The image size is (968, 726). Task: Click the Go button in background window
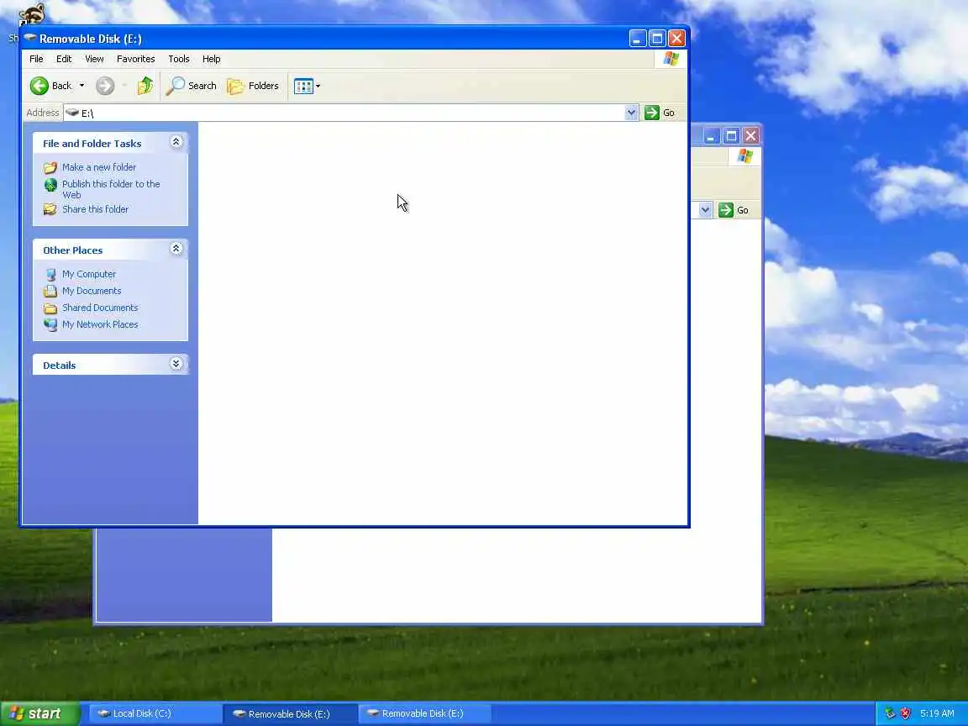tap(734, 210)
